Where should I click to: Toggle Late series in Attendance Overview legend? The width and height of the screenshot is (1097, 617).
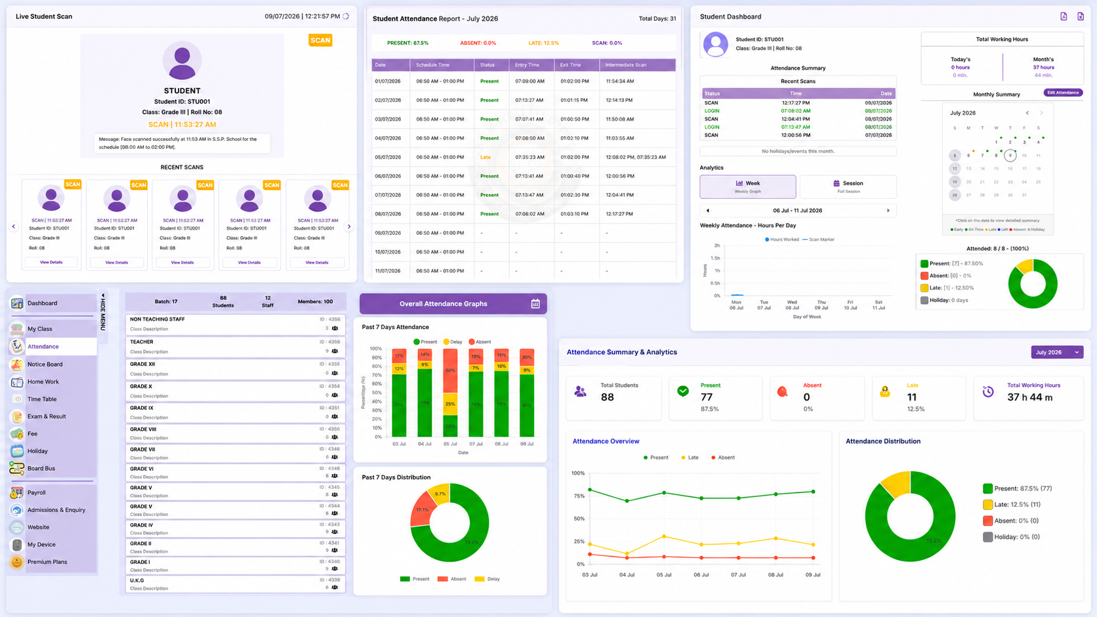tap(690, 457)
